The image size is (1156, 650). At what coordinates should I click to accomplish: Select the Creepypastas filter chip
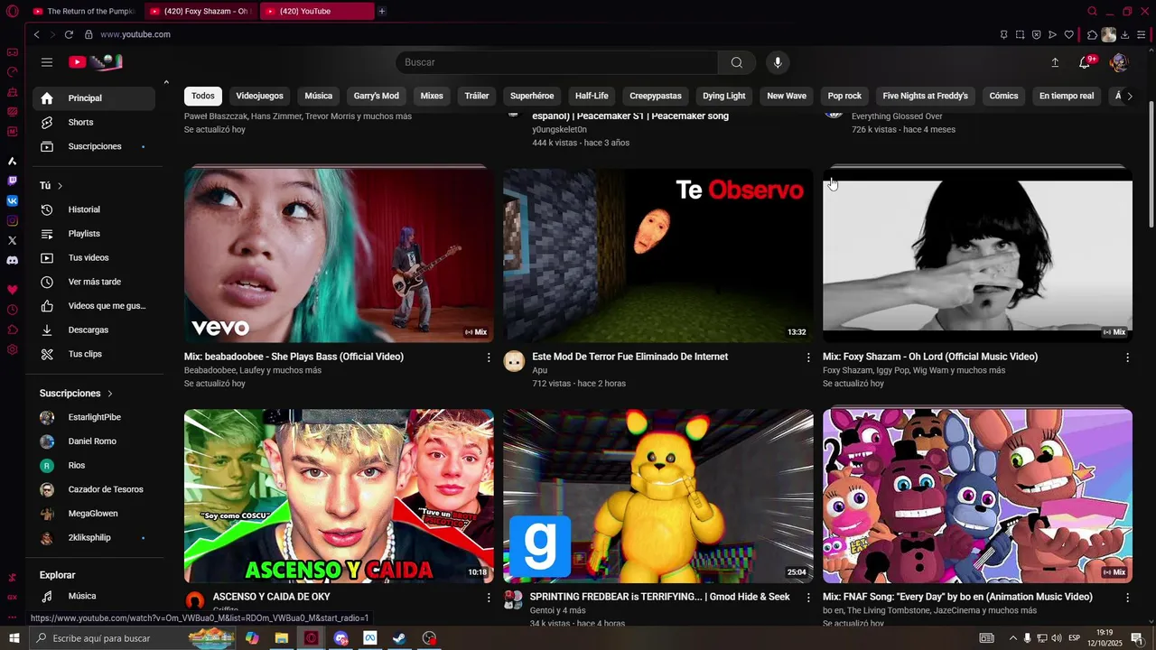pos(656,96)
